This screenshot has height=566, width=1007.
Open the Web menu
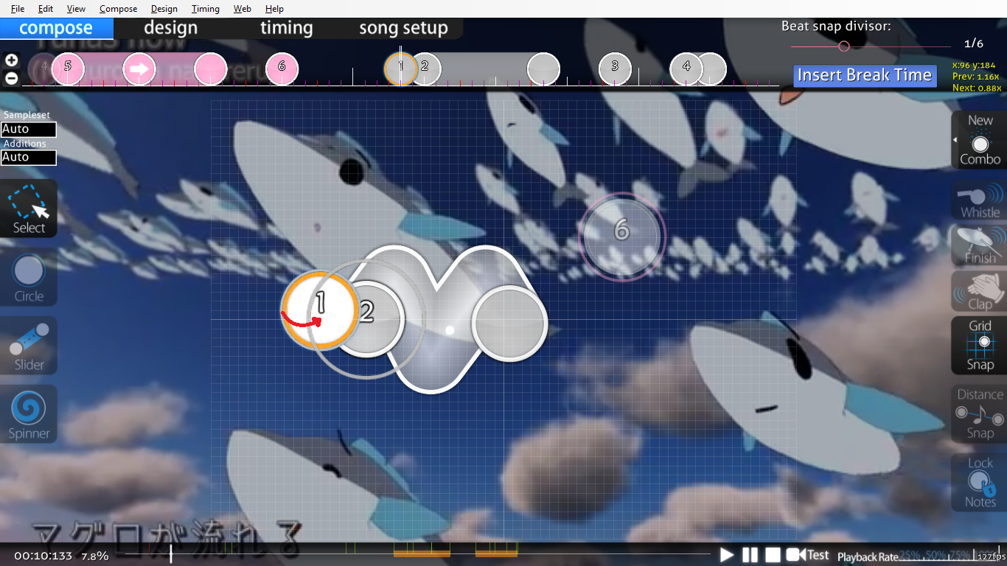242,9
